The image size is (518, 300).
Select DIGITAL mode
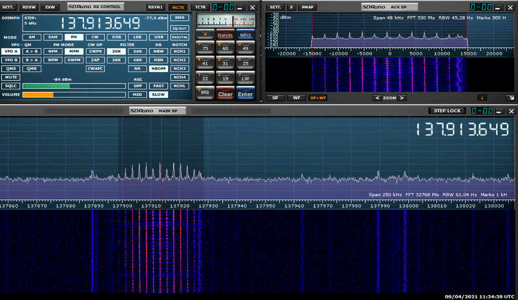pos(180,37)
